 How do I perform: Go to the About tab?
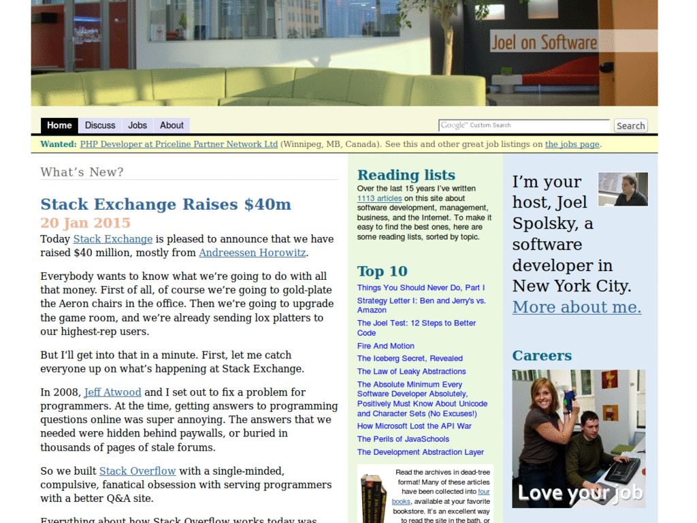[172, 125]
